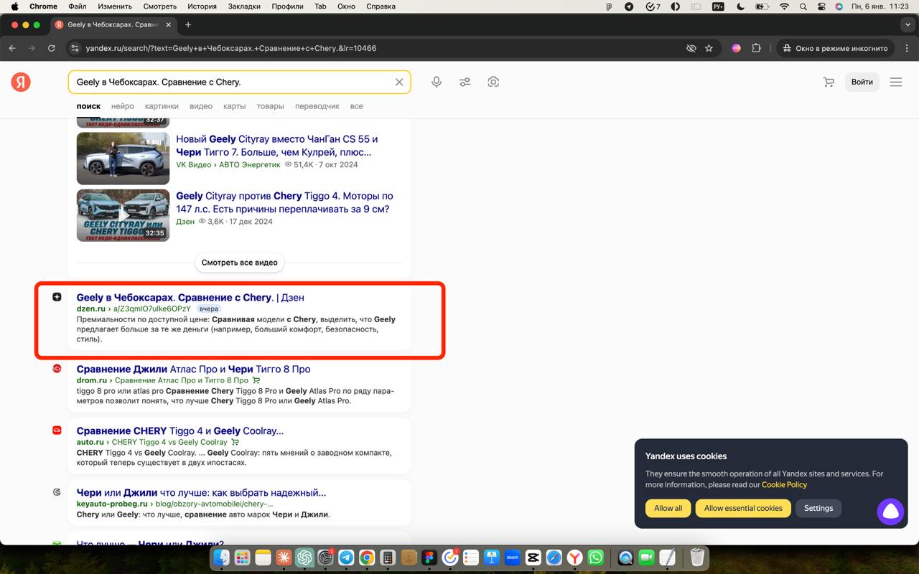The image size is (919, 574).
Task: Toggle Focus mode moon icon
Action: point(740,6)
